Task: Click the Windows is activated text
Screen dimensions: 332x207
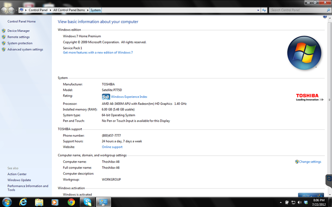Action: (x=77, y=194)
